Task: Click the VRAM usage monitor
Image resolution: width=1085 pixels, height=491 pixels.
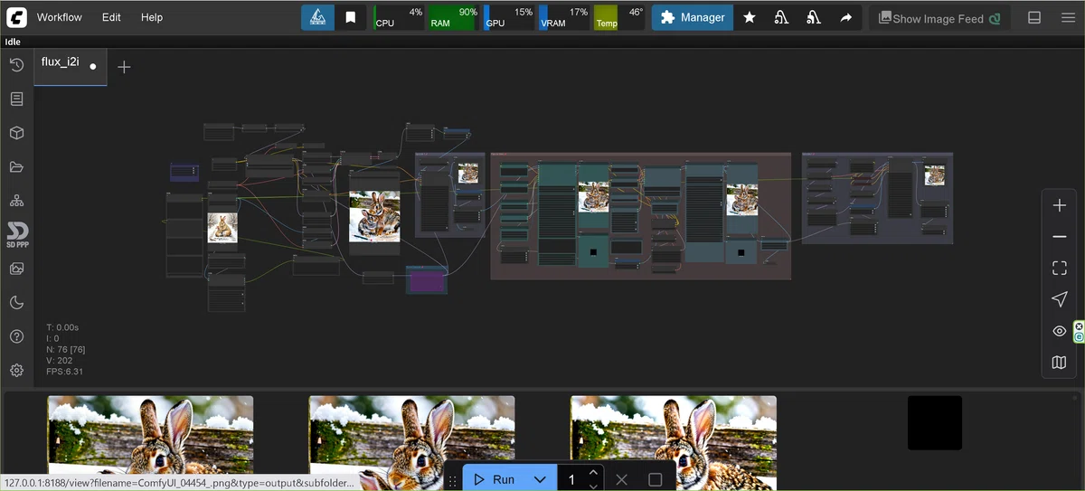Action: [x=564, y=17]
